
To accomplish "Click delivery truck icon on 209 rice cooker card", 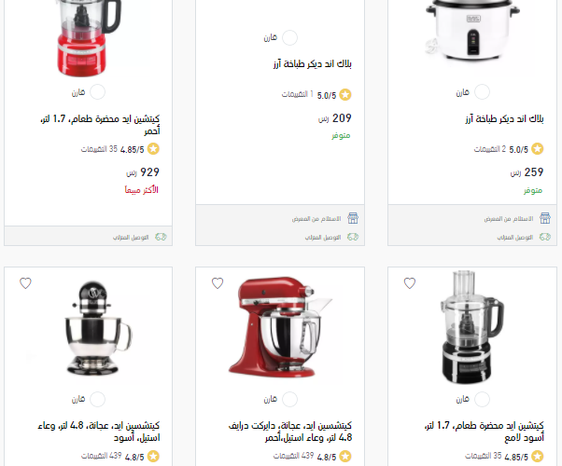I will point(353,237).
